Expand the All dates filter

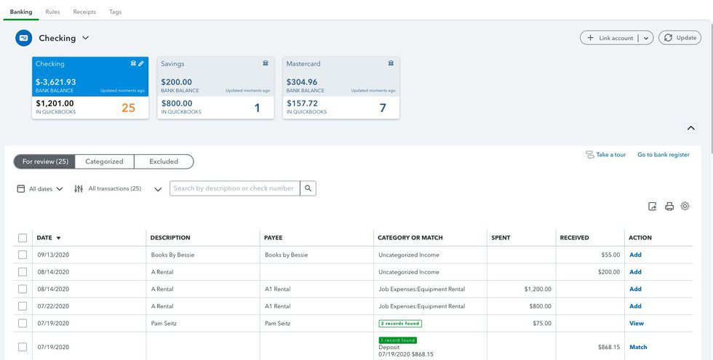click(40, 189)
